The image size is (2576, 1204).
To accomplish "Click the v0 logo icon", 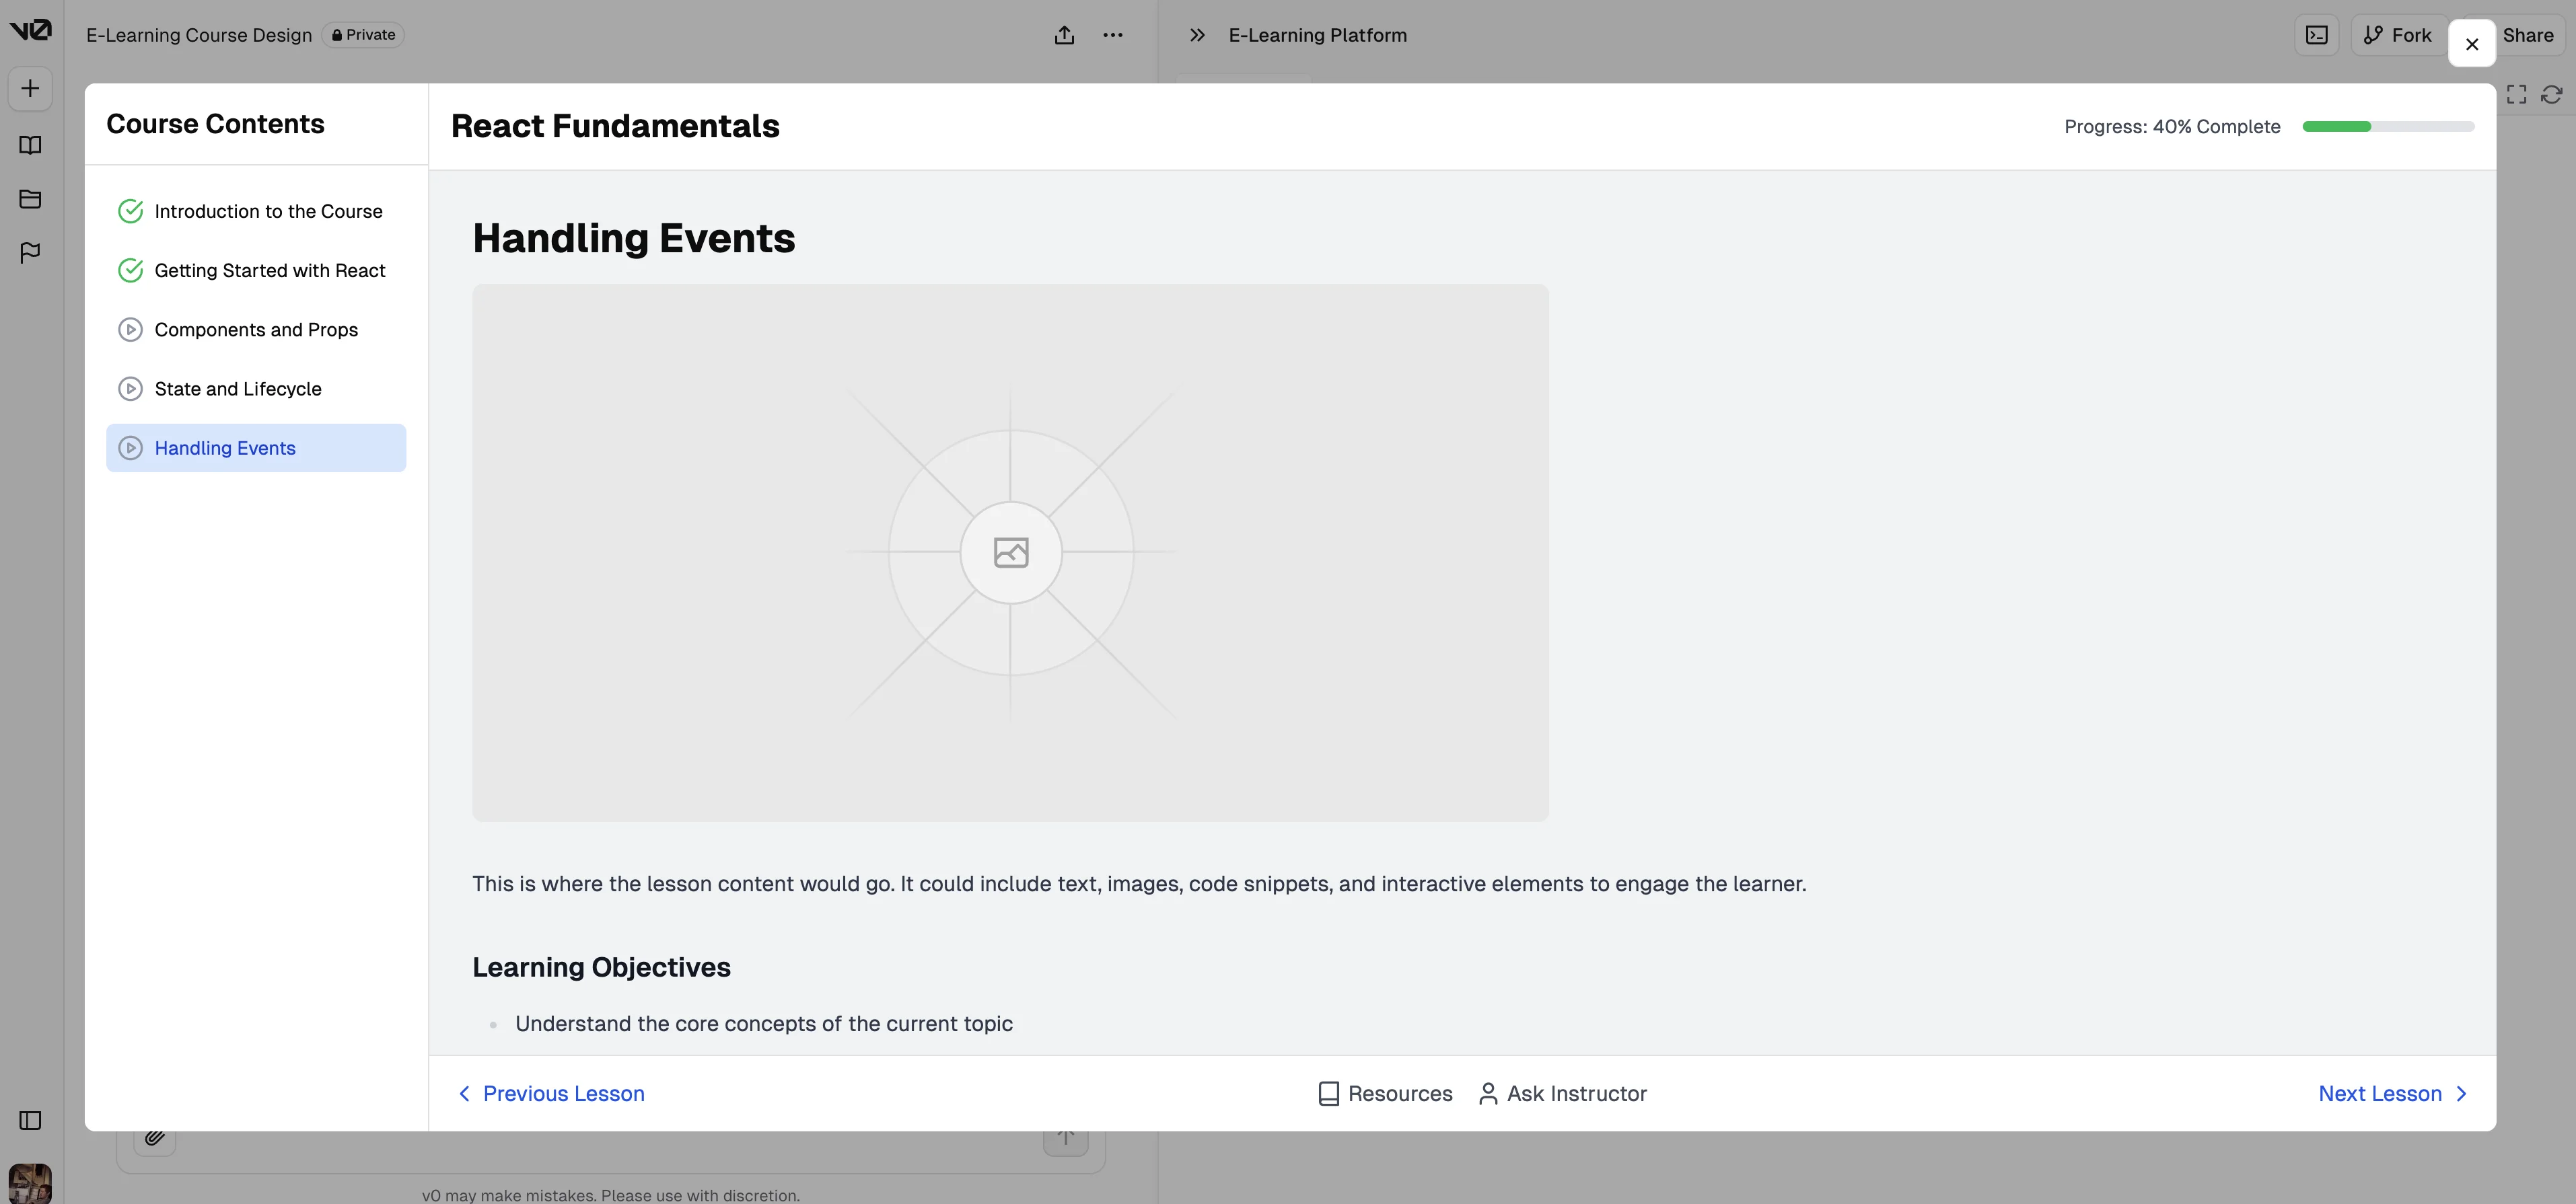I will point(30,30).
